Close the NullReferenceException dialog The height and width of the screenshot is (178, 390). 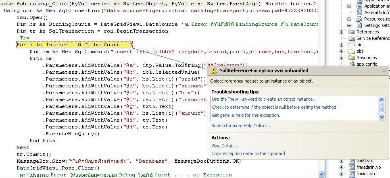pos(384,70)
